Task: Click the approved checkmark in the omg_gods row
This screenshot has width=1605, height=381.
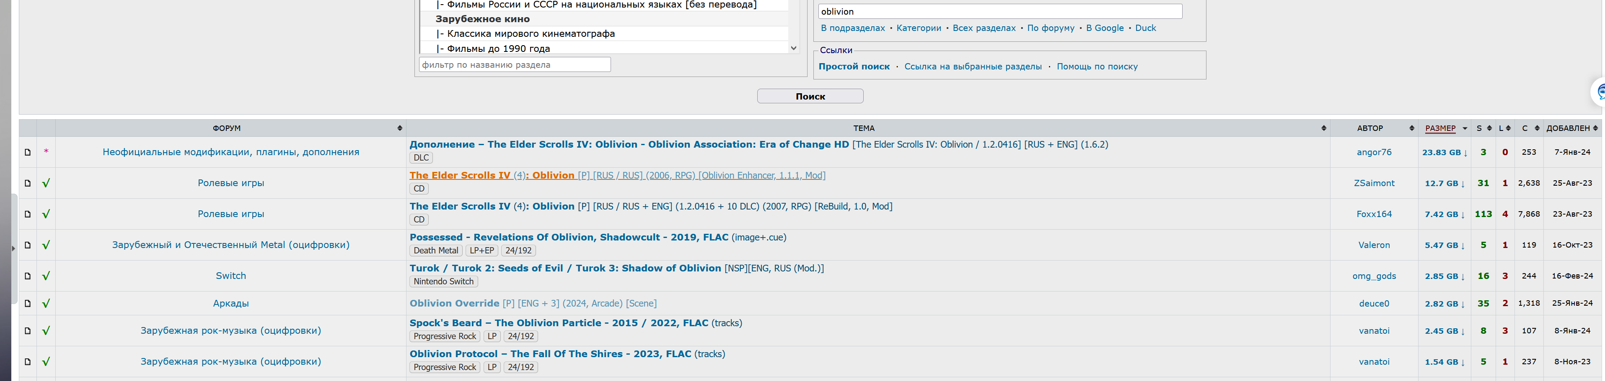Action: (x=46, y=276)
